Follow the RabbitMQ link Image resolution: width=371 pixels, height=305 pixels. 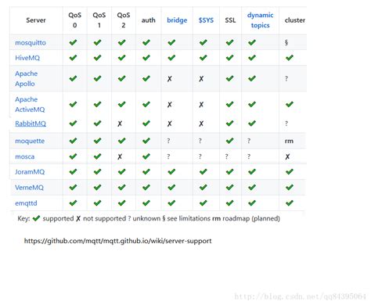(31, 124)
